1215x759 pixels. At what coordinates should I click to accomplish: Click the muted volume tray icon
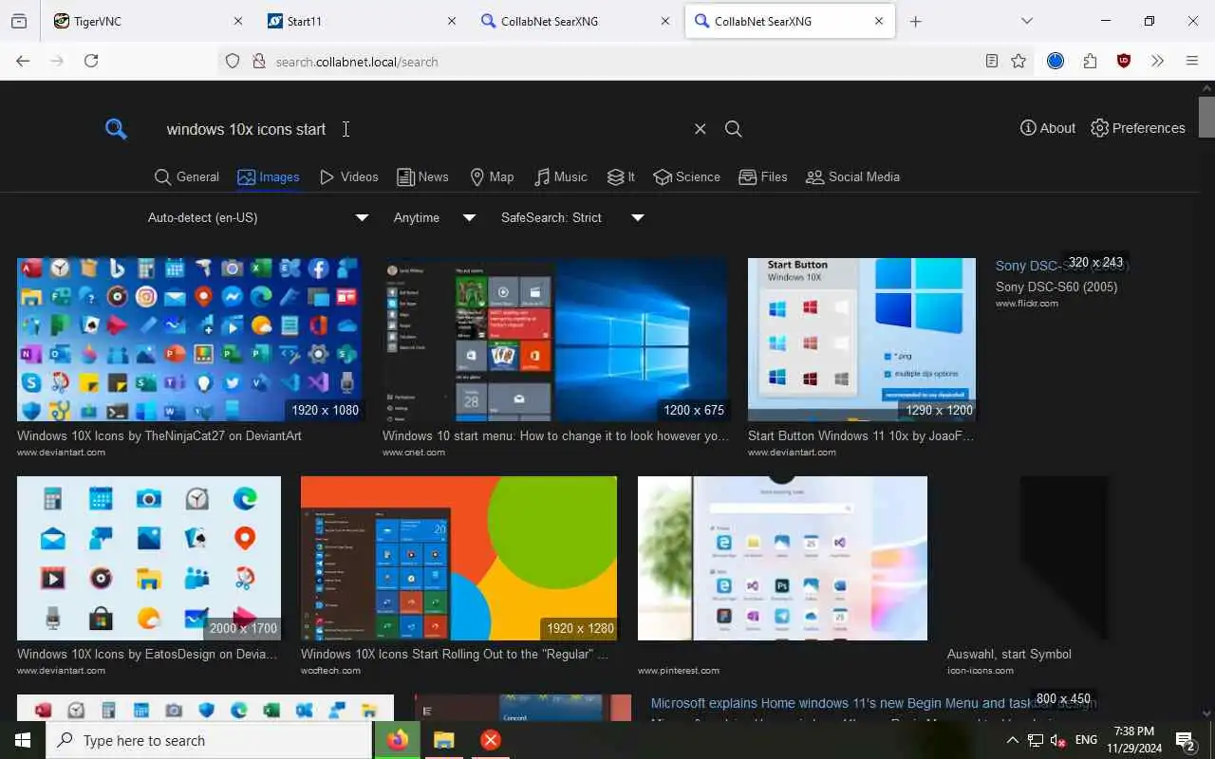tap(1057, 740)
